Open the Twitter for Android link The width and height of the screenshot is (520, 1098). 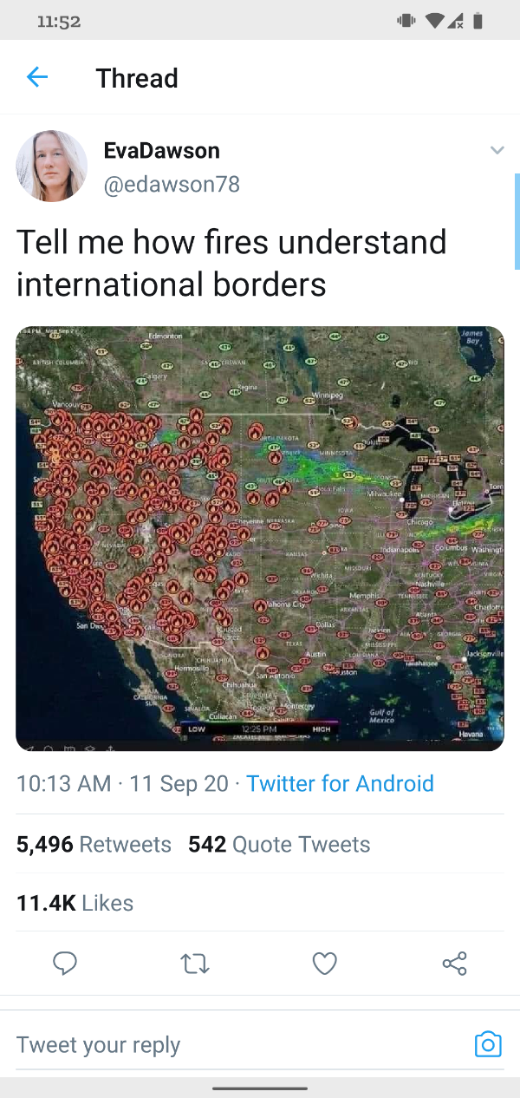(340, 784)
